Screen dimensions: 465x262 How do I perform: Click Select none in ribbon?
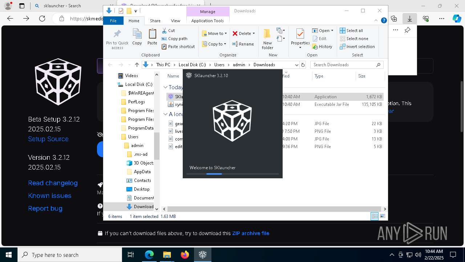354,39
